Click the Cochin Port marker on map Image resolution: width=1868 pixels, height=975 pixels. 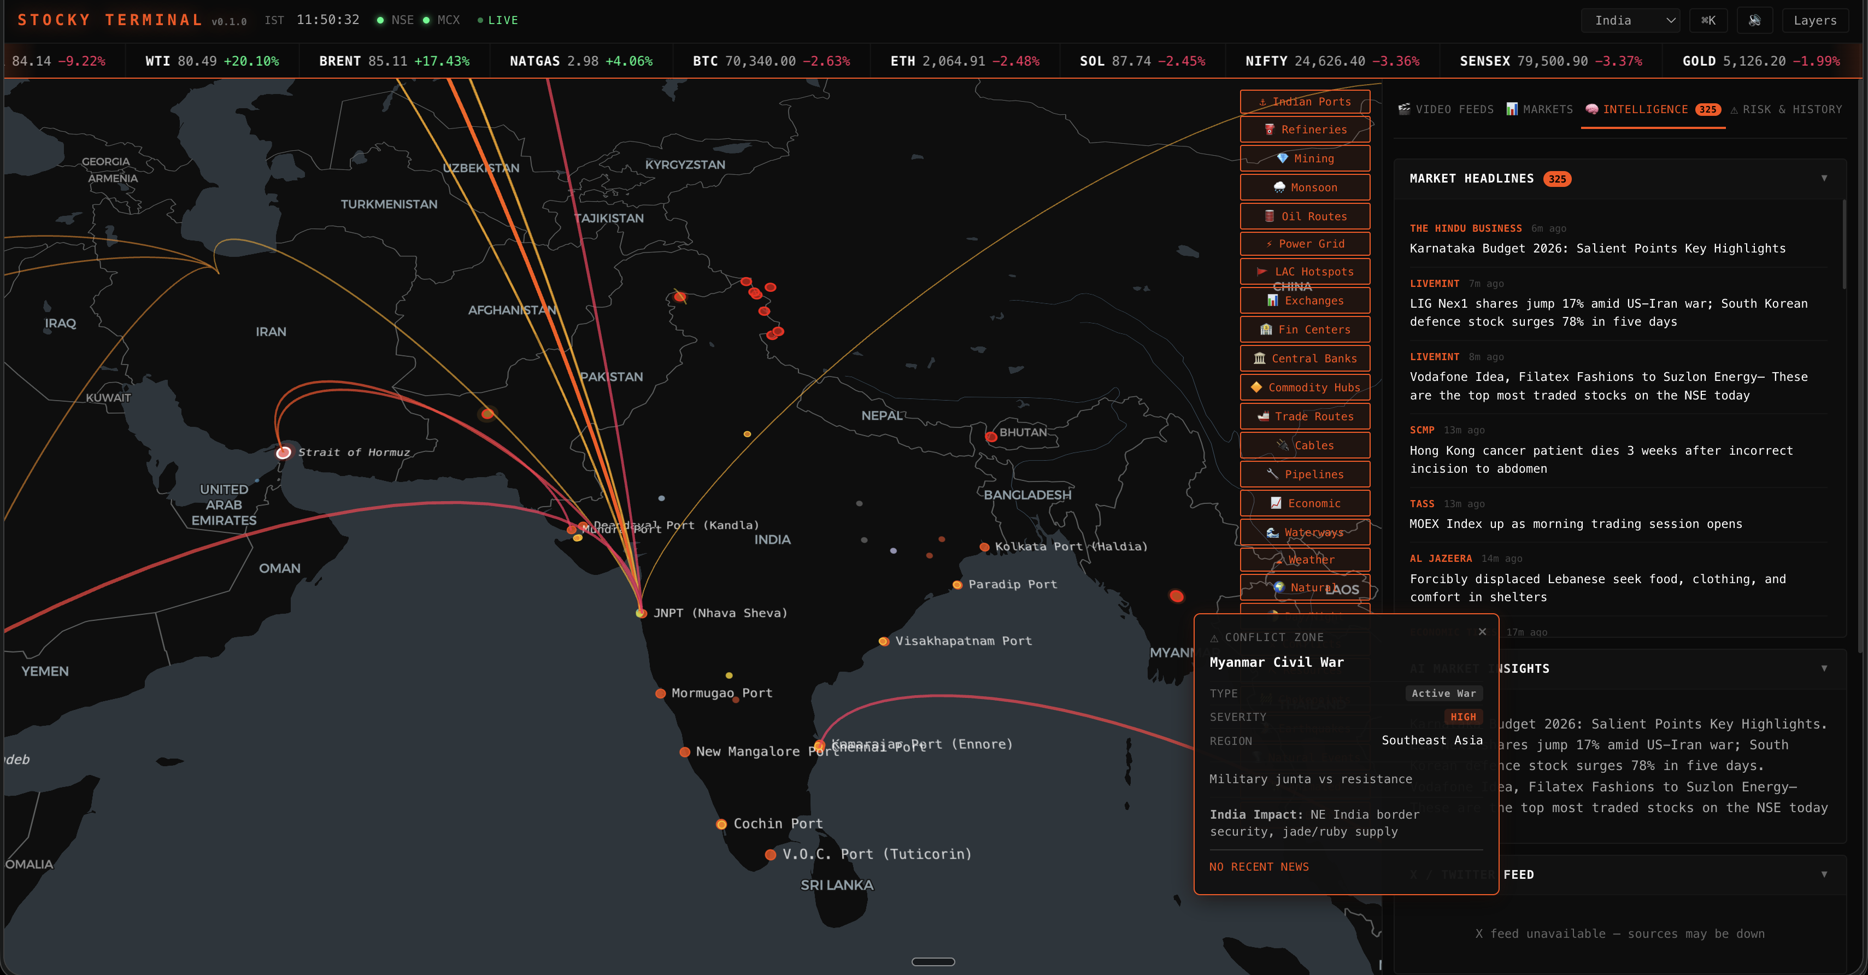pos(721,824)
